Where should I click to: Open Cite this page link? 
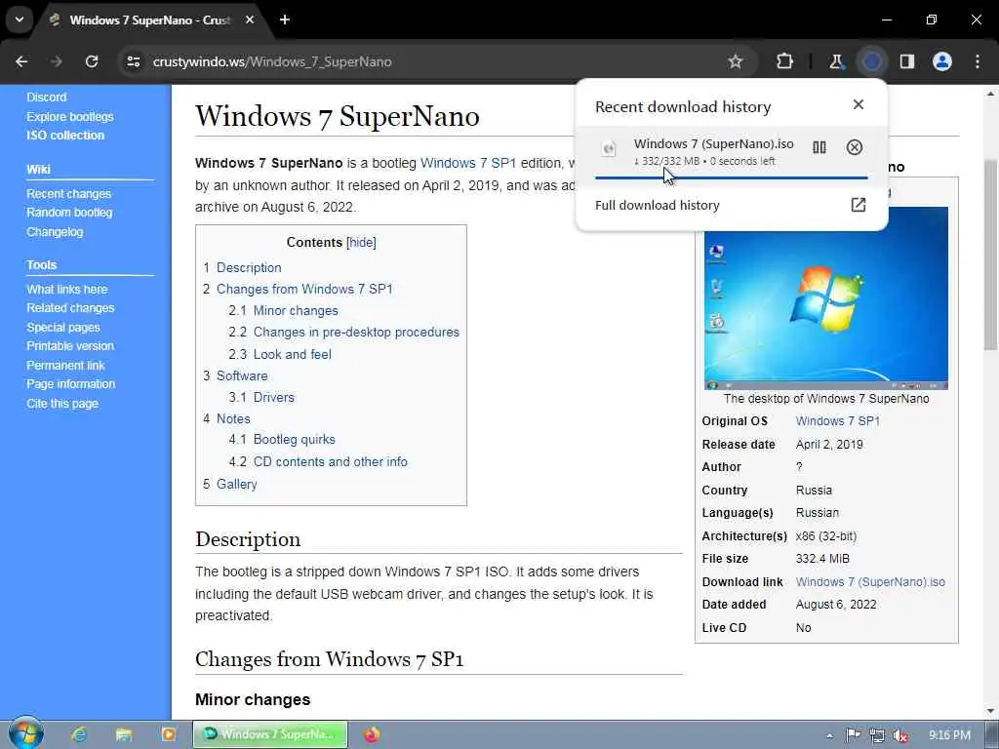tap(62, 404)
